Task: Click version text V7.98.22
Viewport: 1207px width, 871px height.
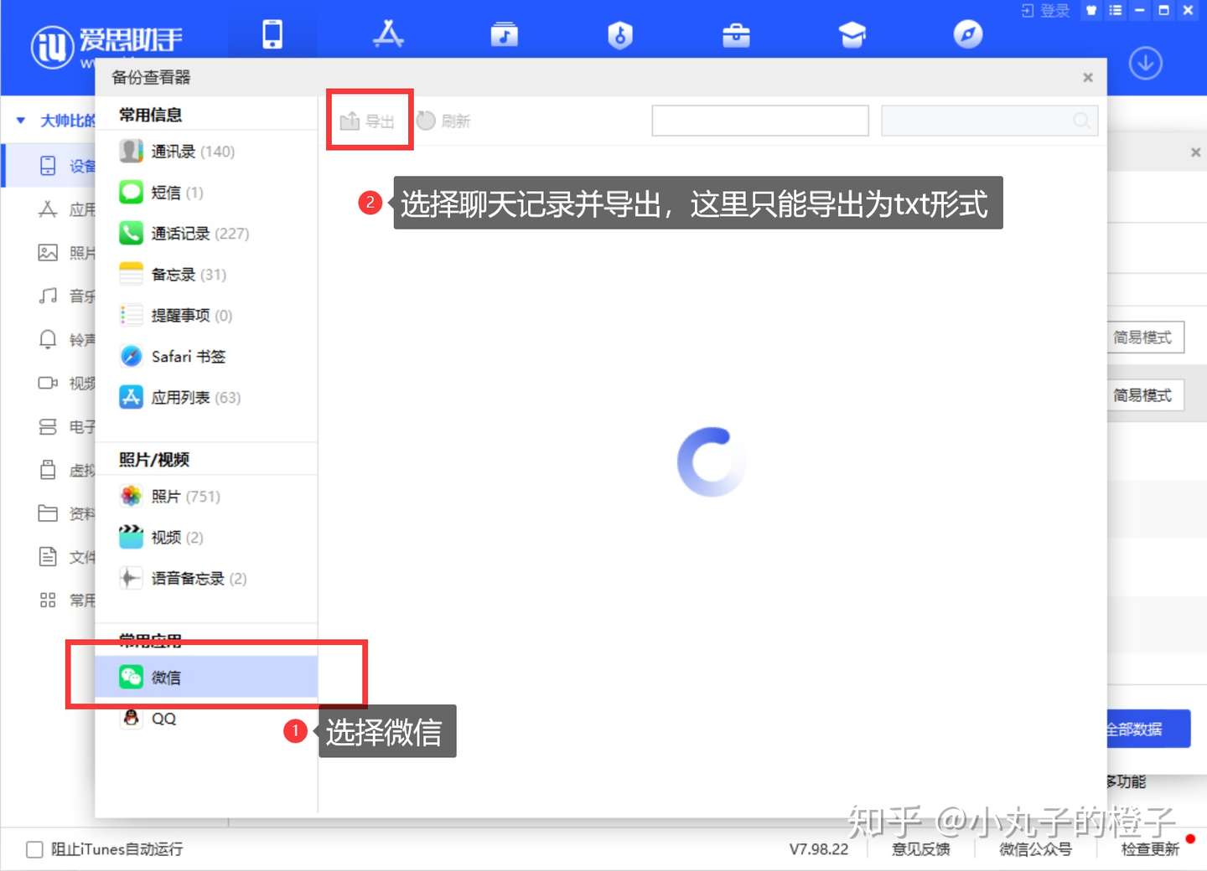Action: click(819, 849)
